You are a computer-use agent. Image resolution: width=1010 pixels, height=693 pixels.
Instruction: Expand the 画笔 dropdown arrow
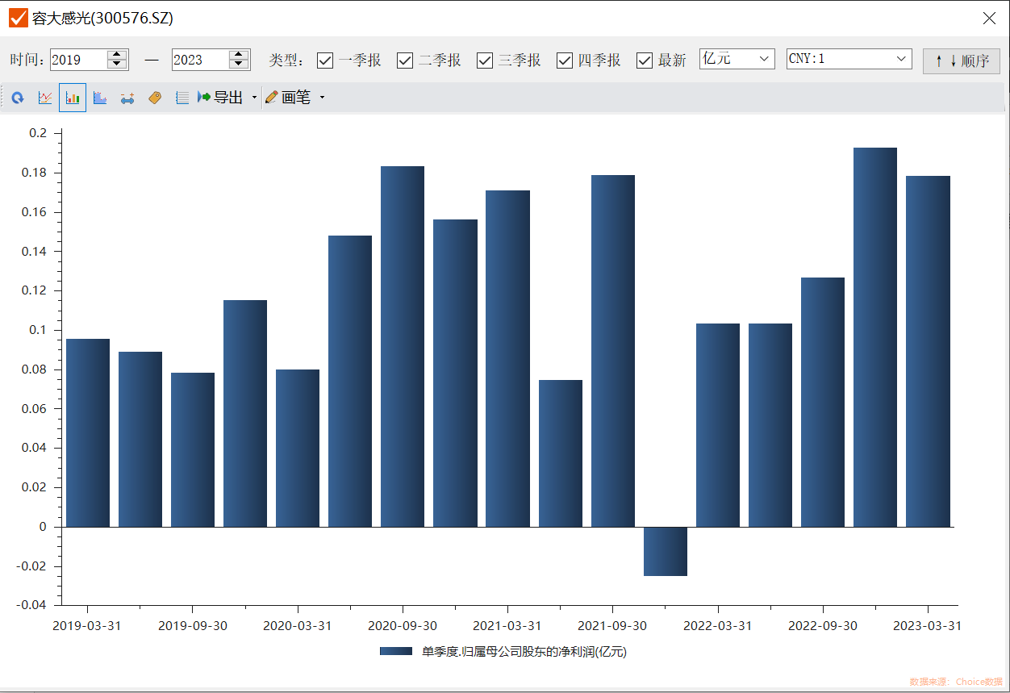tap(322, 98)
